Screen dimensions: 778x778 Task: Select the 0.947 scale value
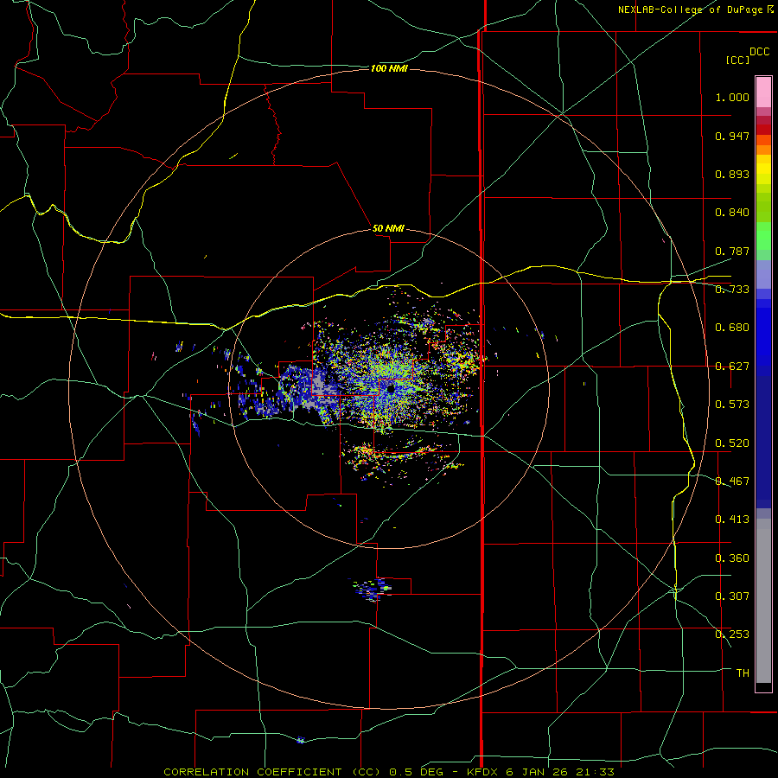(x=732, y=136)
